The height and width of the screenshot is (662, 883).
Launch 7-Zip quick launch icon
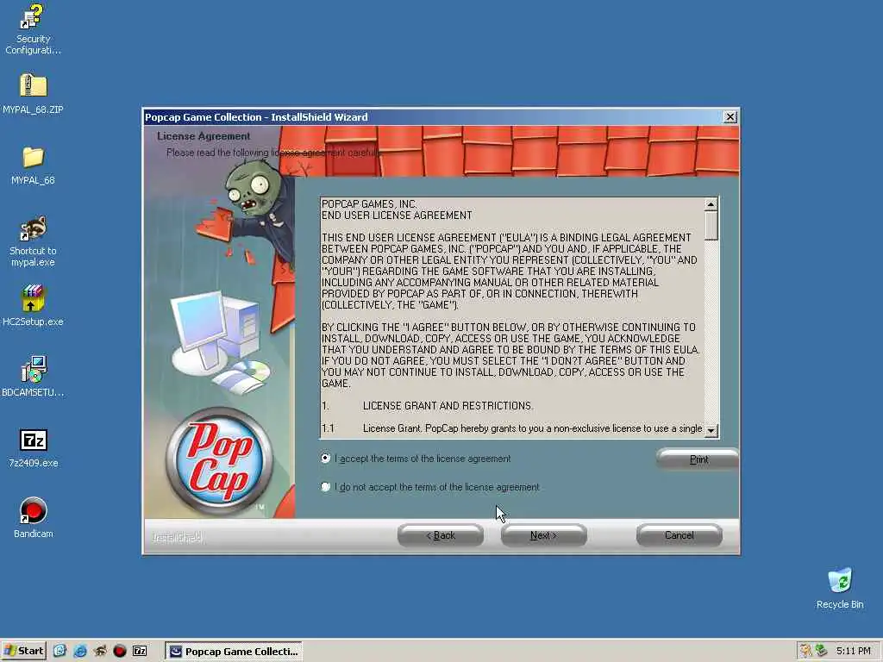pyautogui.click(x=140, y=652)
